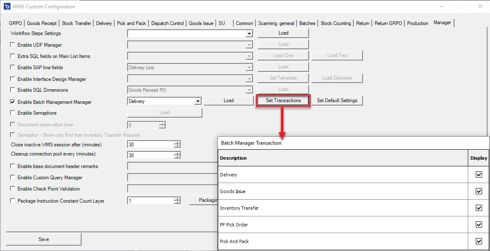Viewport: 490px width, 251px height.
Task: Toggle Display for PF Pick Order
Action: pyautogui.click(x=479, y=224)
